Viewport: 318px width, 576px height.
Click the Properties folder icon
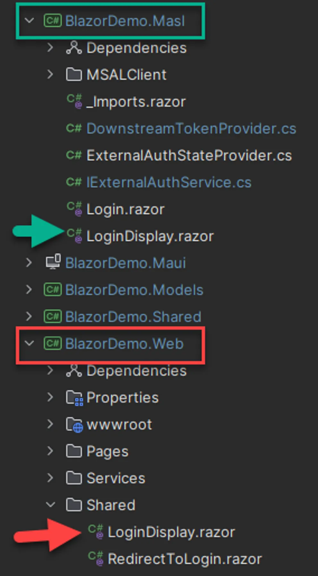pos(74,398)
